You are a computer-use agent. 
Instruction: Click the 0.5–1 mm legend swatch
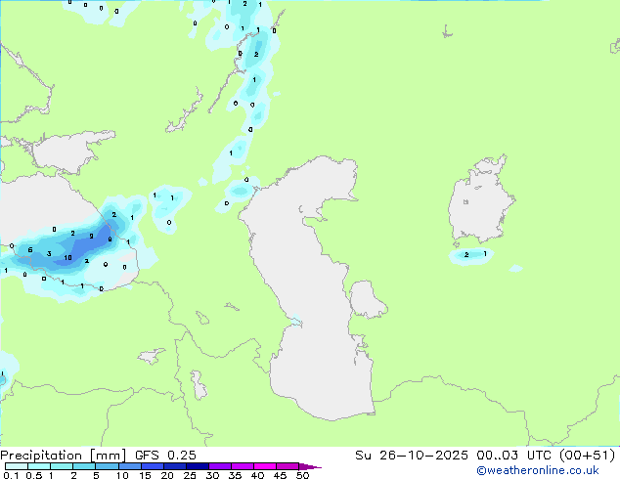coord(39,466)
